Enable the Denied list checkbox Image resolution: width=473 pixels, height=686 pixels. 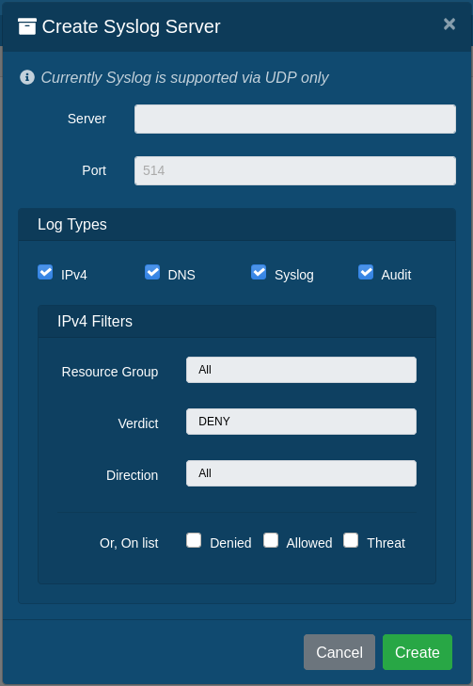[194, 540]
